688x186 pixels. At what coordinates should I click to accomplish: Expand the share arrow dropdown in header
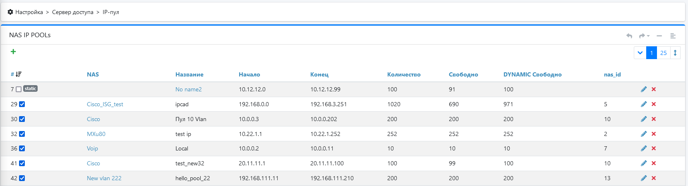pyautogui.click(x=644, y=36)
